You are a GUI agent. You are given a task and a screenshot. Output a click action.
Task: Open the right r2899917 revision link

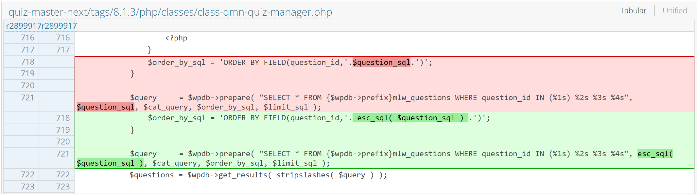tap(58, 25)
